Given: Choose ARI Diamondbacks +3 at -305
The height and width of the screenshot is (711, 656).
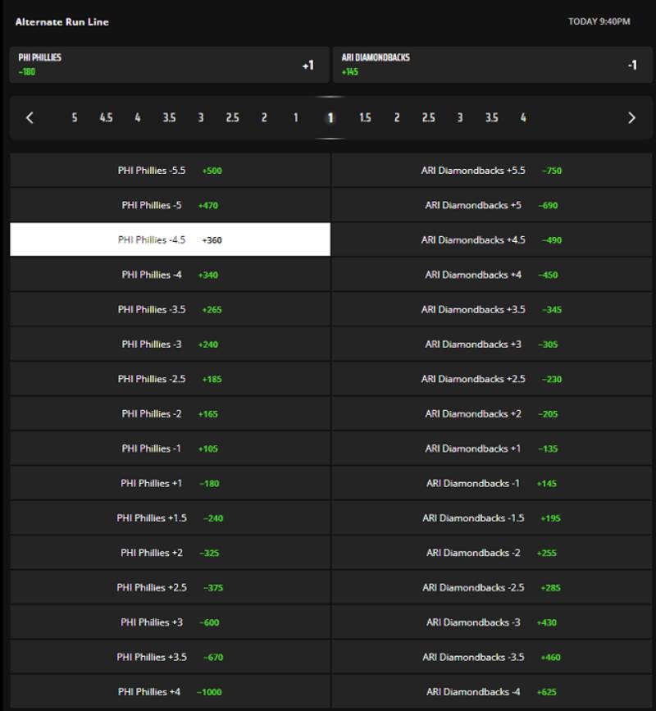Looking at the screenshot, I should [492, 344].
